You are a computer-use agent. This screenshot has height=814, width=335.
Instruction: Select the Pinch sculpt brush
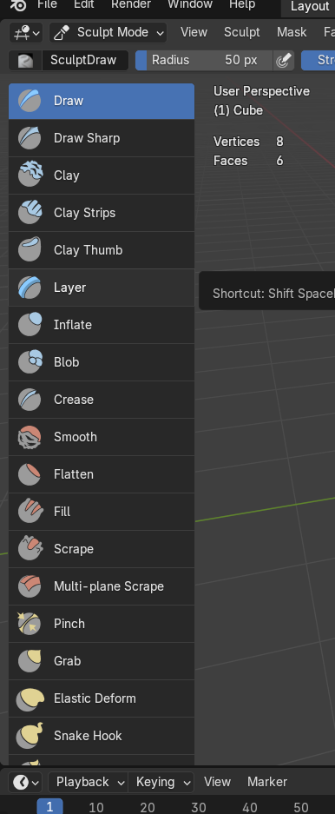102,624
